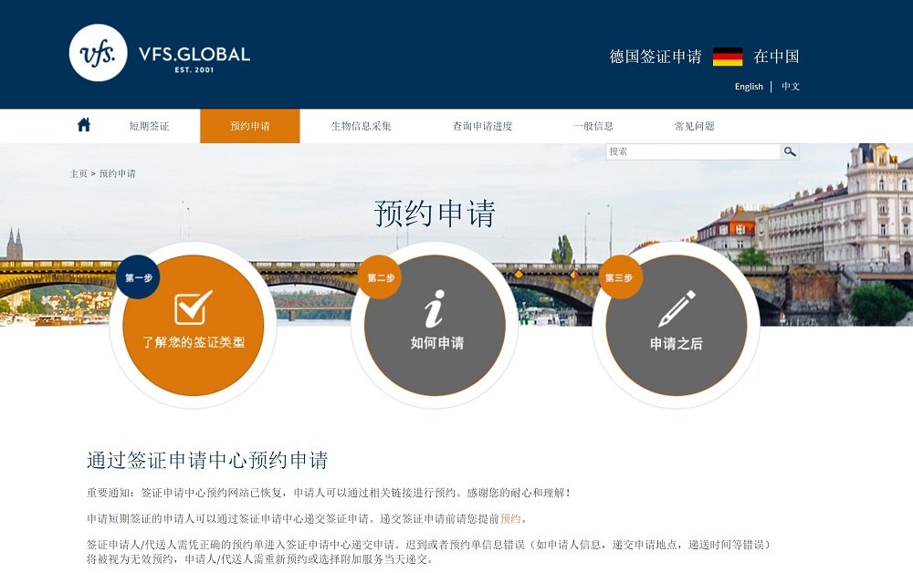Click the info icon in 如何申请 circle
Screen dimensions: 913x573
[x=435, y=309]
